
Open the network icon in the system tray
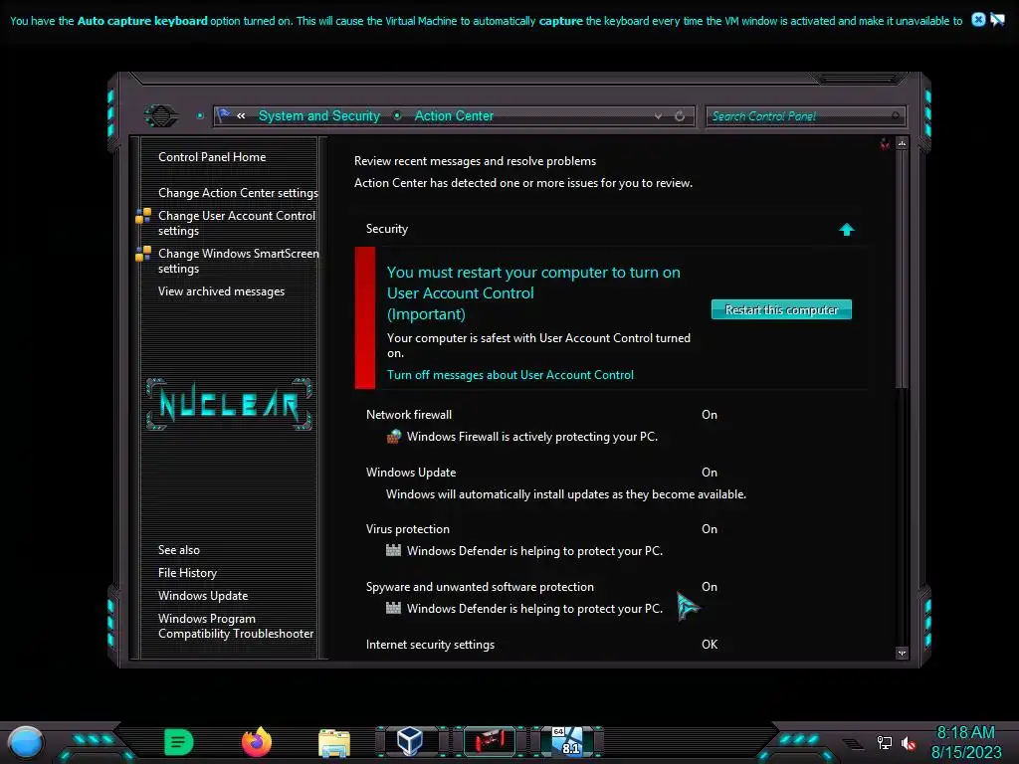[x=884, y=742]
